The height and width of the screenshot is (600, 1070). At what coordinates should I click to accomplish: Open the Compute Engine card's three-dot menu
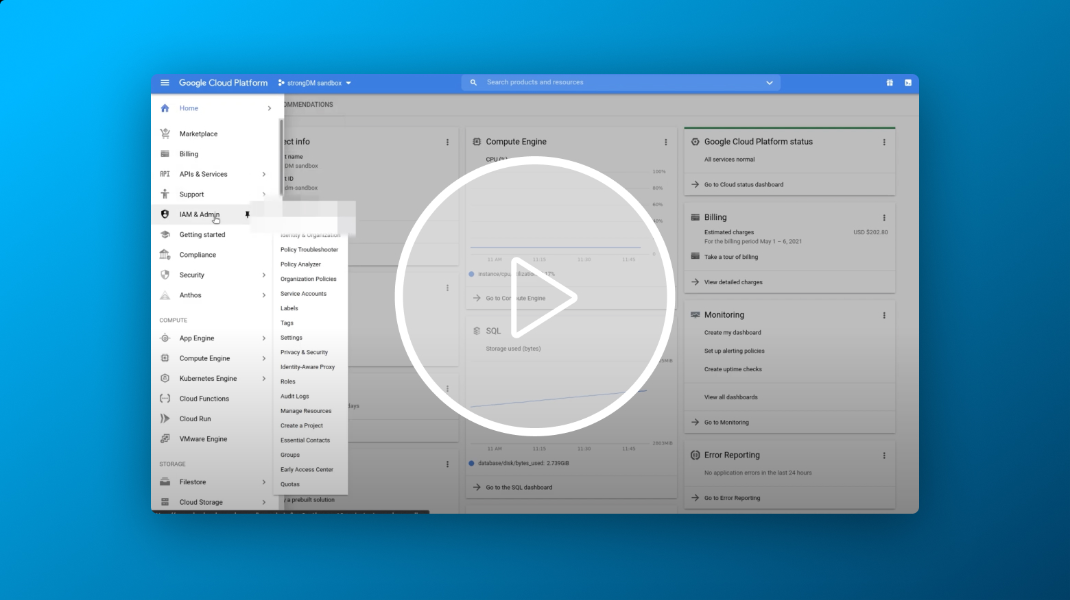click(665, 142)
